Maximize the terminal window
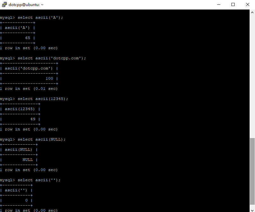Image resolution: width=255 pixels, height=212 pixels. click(233, 4)
